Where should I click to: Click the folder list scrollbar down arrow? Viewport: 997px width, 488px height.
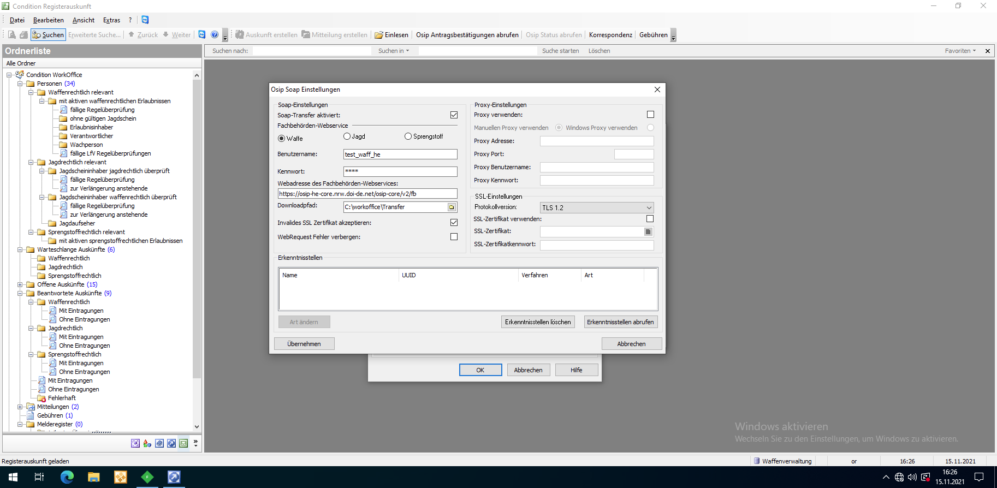(197, 427)
